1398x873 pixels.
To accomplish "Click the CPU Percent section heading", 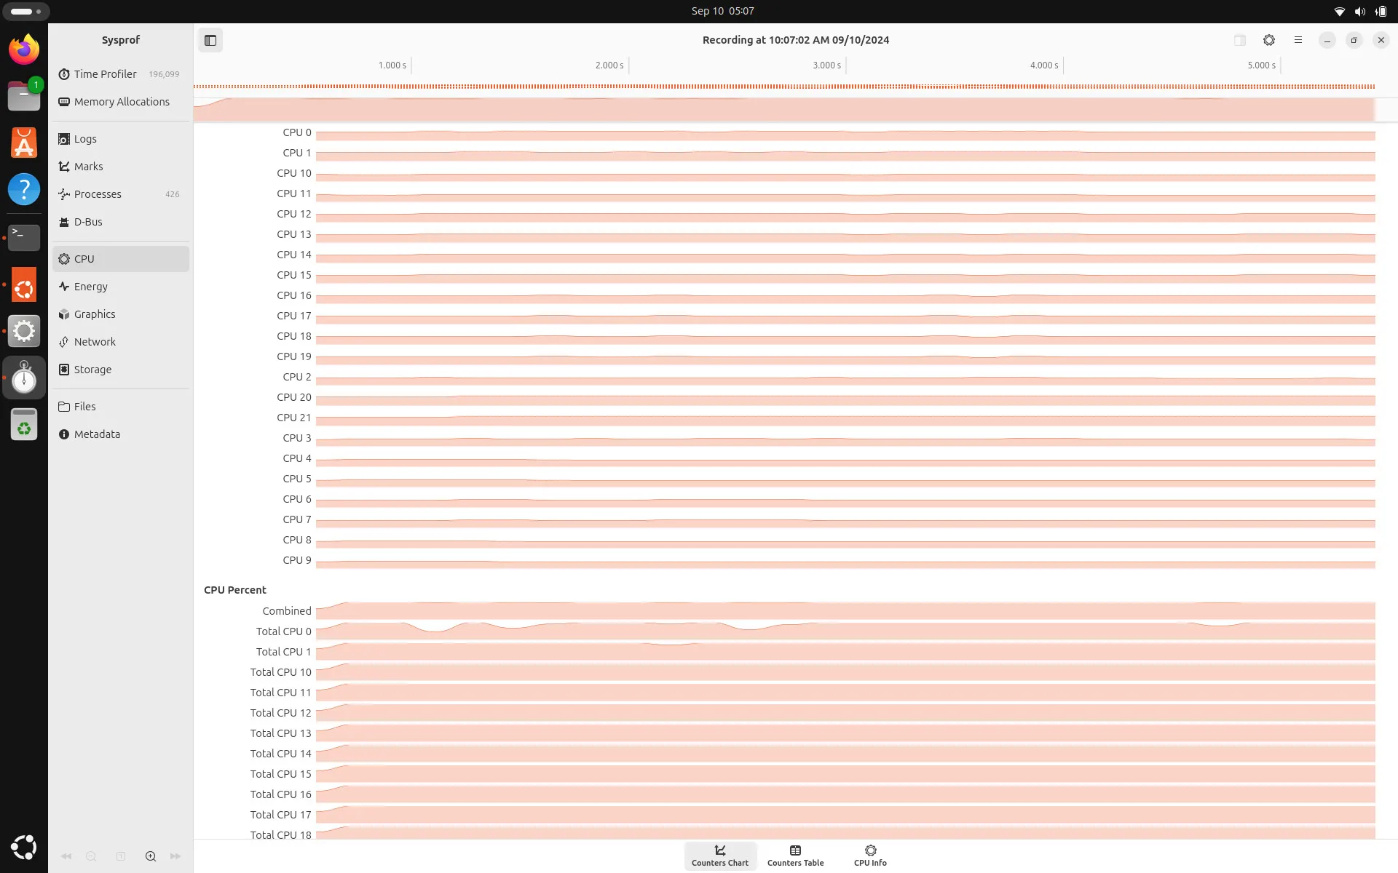I will (x=235, y=590).
